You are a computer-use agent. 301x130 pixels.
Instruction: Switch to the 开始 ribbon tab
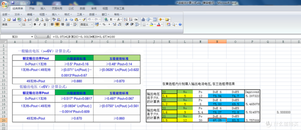click(32, 8)
